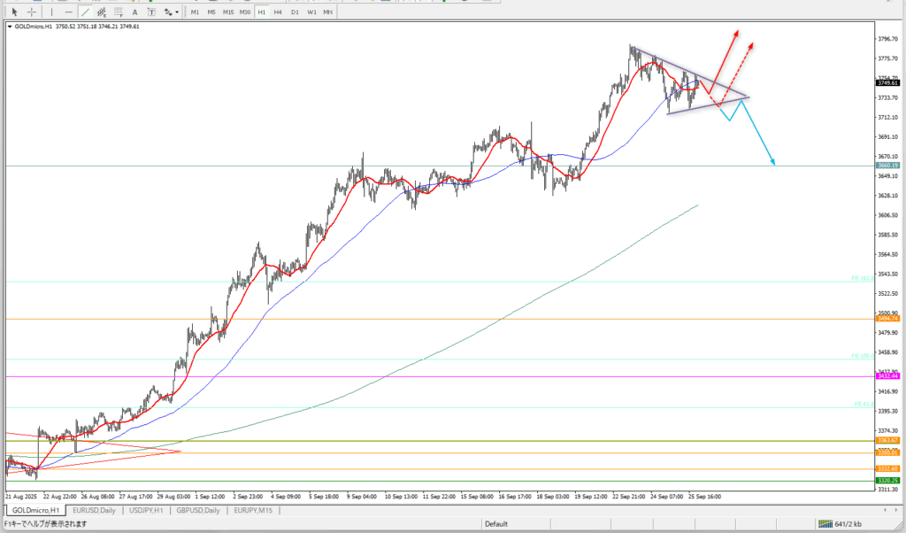Set chart to M15 timeframe
Screen dimensions: 906x533
228,12
